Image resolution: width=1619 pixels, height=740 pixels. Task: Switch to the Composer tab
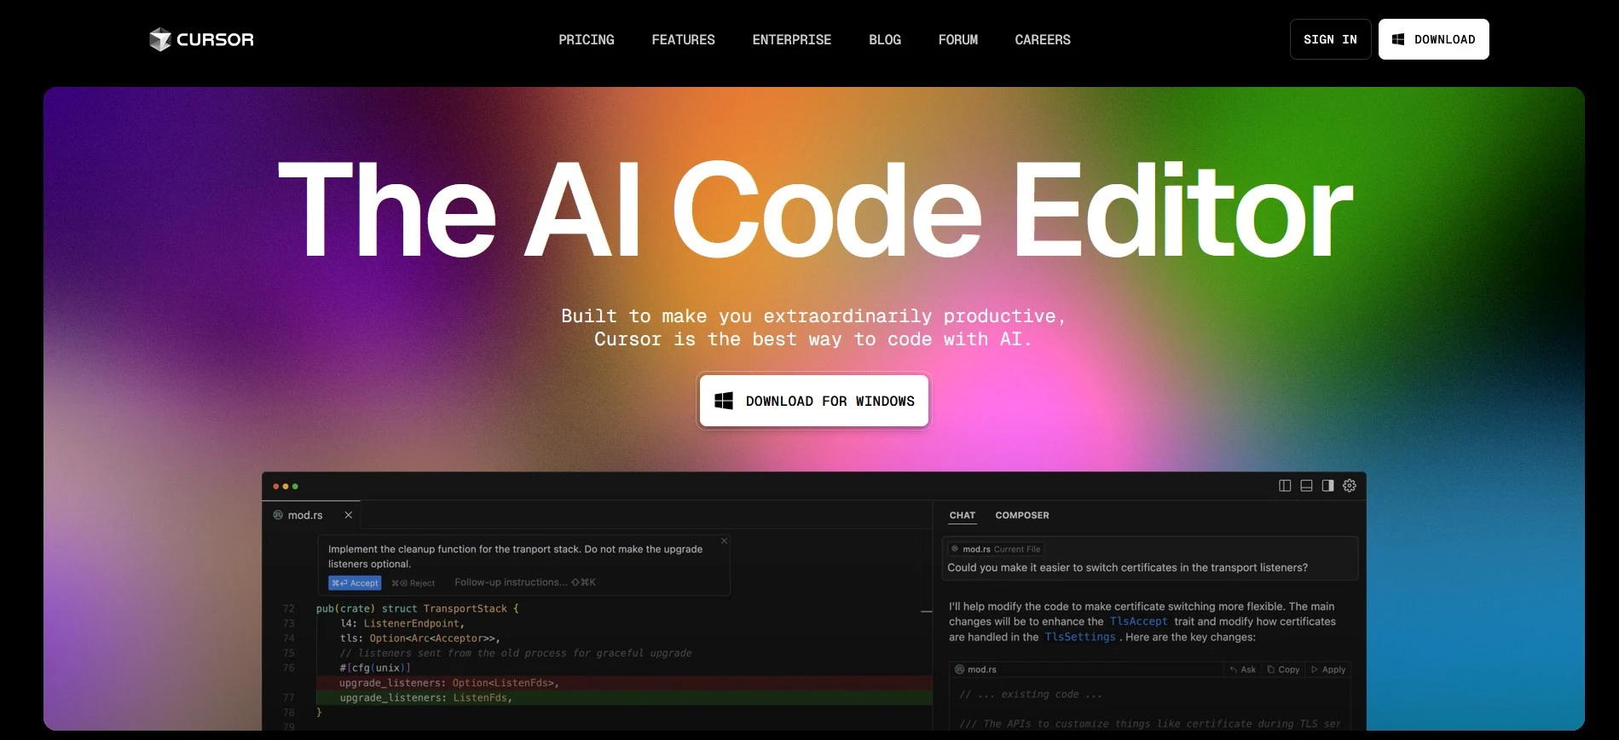pos(1021,516)
